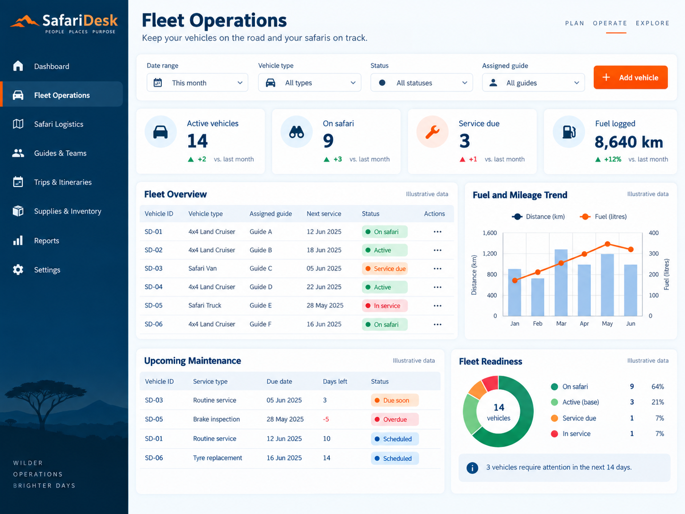This screenshot has height=514, width=685.
Task: Click the Distance (km) legend marker
Action: pyautogui.click(x=517, y=216)
